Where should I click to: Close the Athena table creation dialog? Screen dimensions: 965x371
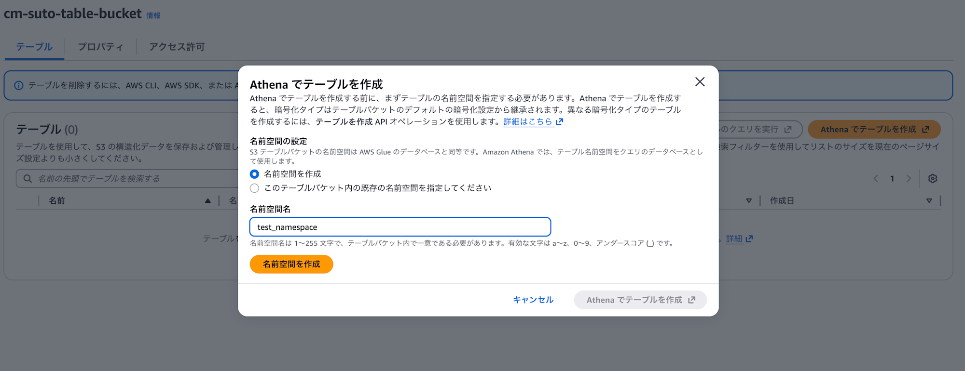coord(700,82)
